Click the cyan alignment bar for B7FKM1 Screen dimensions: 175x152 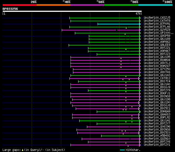(118, 24)
